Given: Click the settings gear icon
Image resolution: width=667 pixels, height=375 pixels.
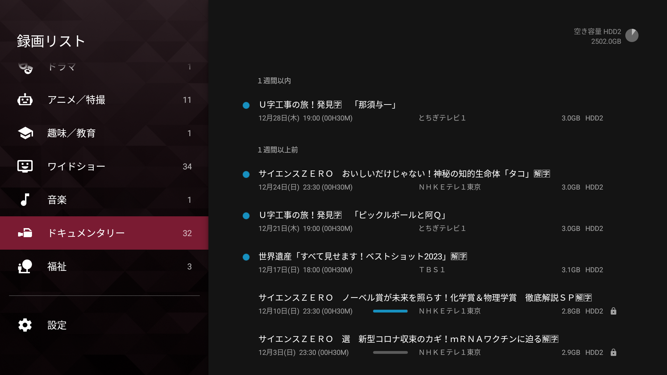Looking at the screenshot, I should (25, 325).
